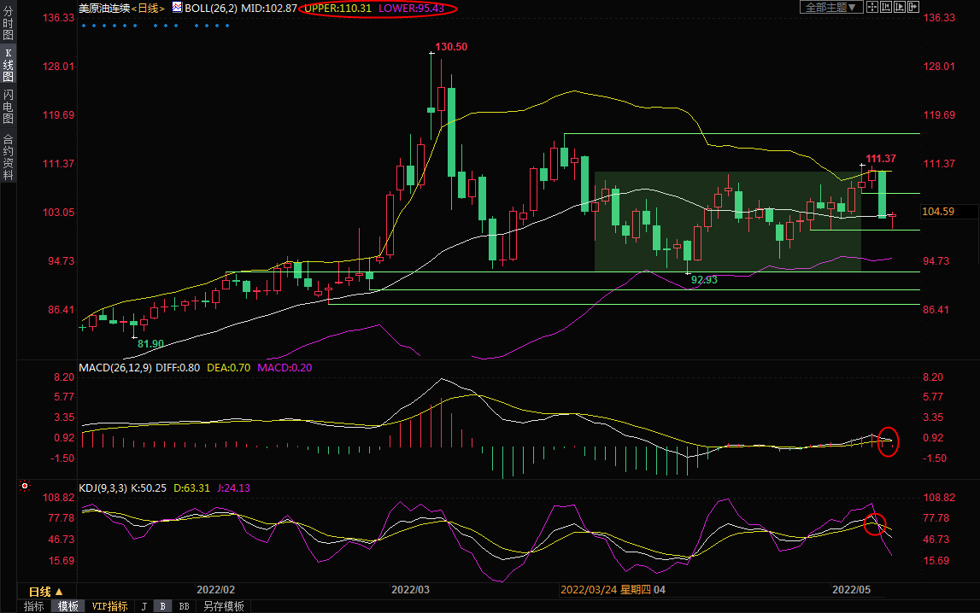Click the 另存模板 save template button
This screenshot has width=980, height=613.
pyautogui.click(x=224, y=606)
